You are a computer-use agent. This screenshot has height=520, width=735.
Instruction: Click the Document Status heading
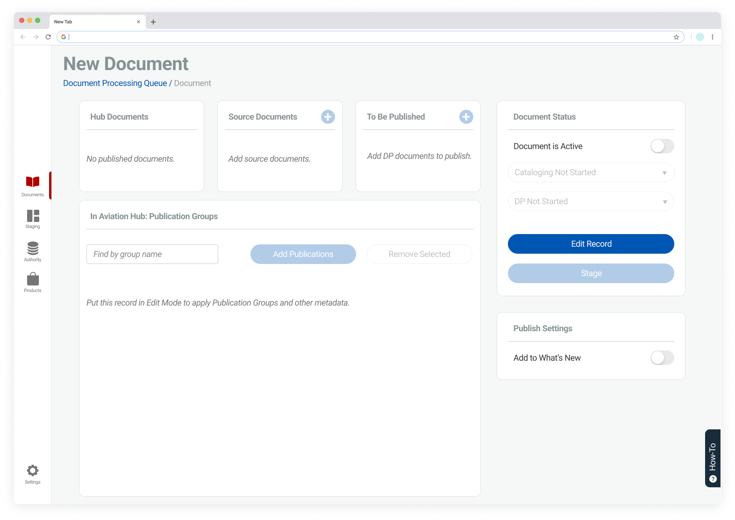tap(544, 117)
